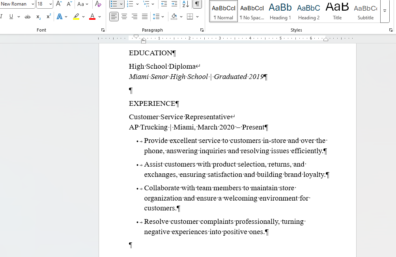Screen dimensions: 396x257
Task: Apply Normal style
Action: [224, 11]
